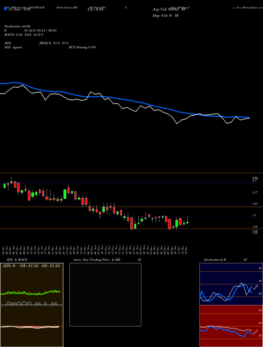Click the blue SMA legend square
This screenshot has height=347, width=263.
tap(6, 9)
